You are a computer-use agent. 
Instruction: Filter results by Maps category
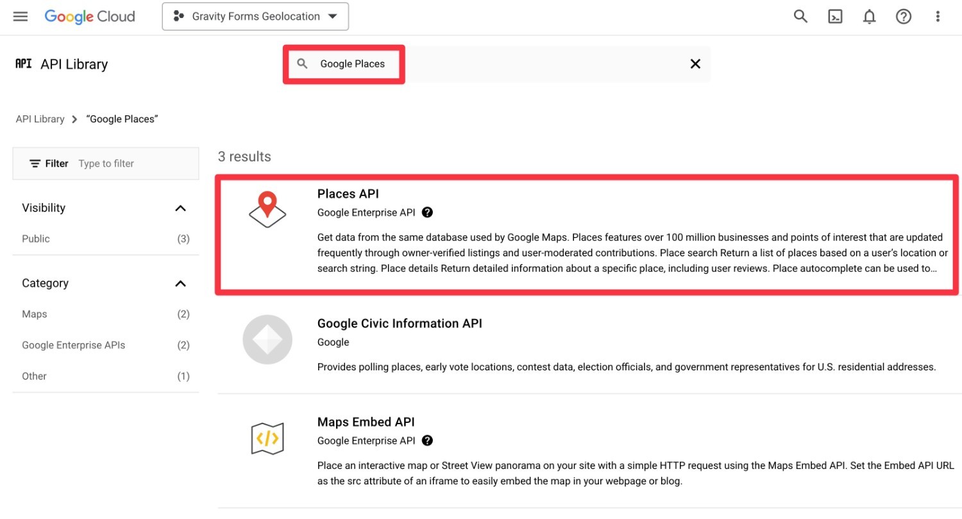34,314
